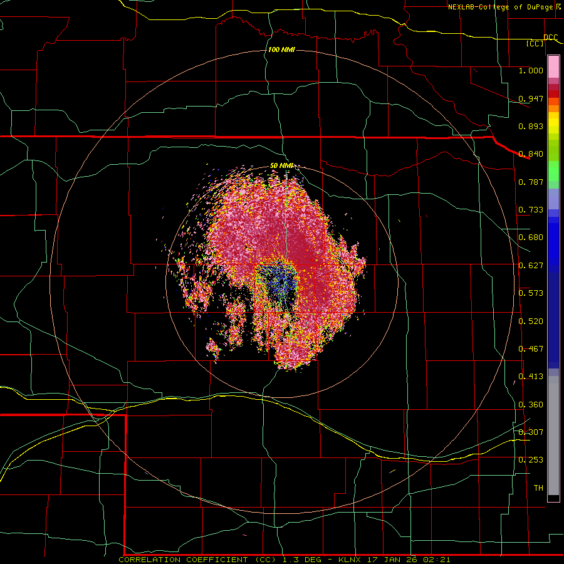The width and height of the screenshot is (564, 564).
Task: Click the 02:21 timestamp in caption
Action: [437, 560]
